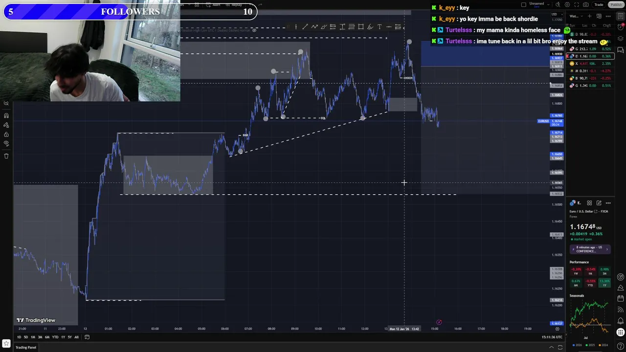Open the object tree layers icon
Screen dimensions: 626x352
[x=621, y=39]
